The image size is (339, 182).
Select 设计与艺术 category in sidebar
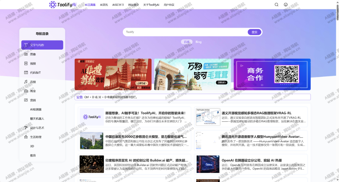[x=42, y=128]
